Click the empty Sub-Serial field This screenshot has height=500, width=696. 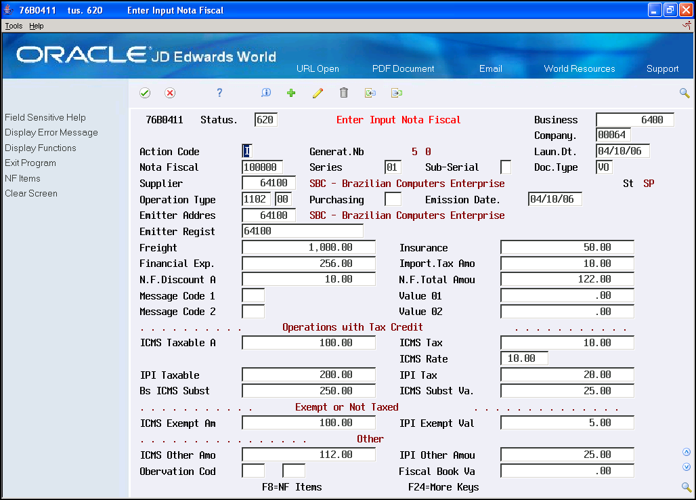point(506,167)
